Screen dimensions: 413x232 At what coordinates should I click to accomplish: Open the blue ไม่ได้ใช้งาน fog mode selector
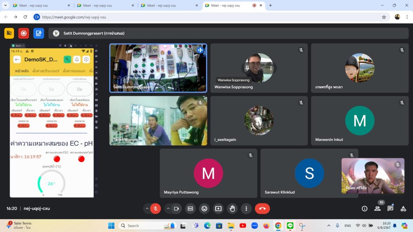coord(52,105)
